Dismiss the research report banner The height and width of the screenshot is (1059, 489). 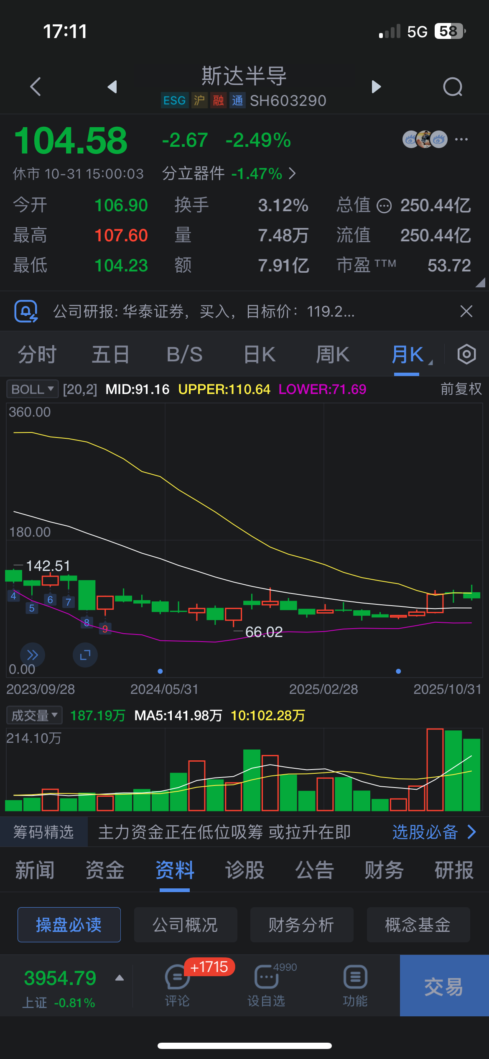click(466, 311)
